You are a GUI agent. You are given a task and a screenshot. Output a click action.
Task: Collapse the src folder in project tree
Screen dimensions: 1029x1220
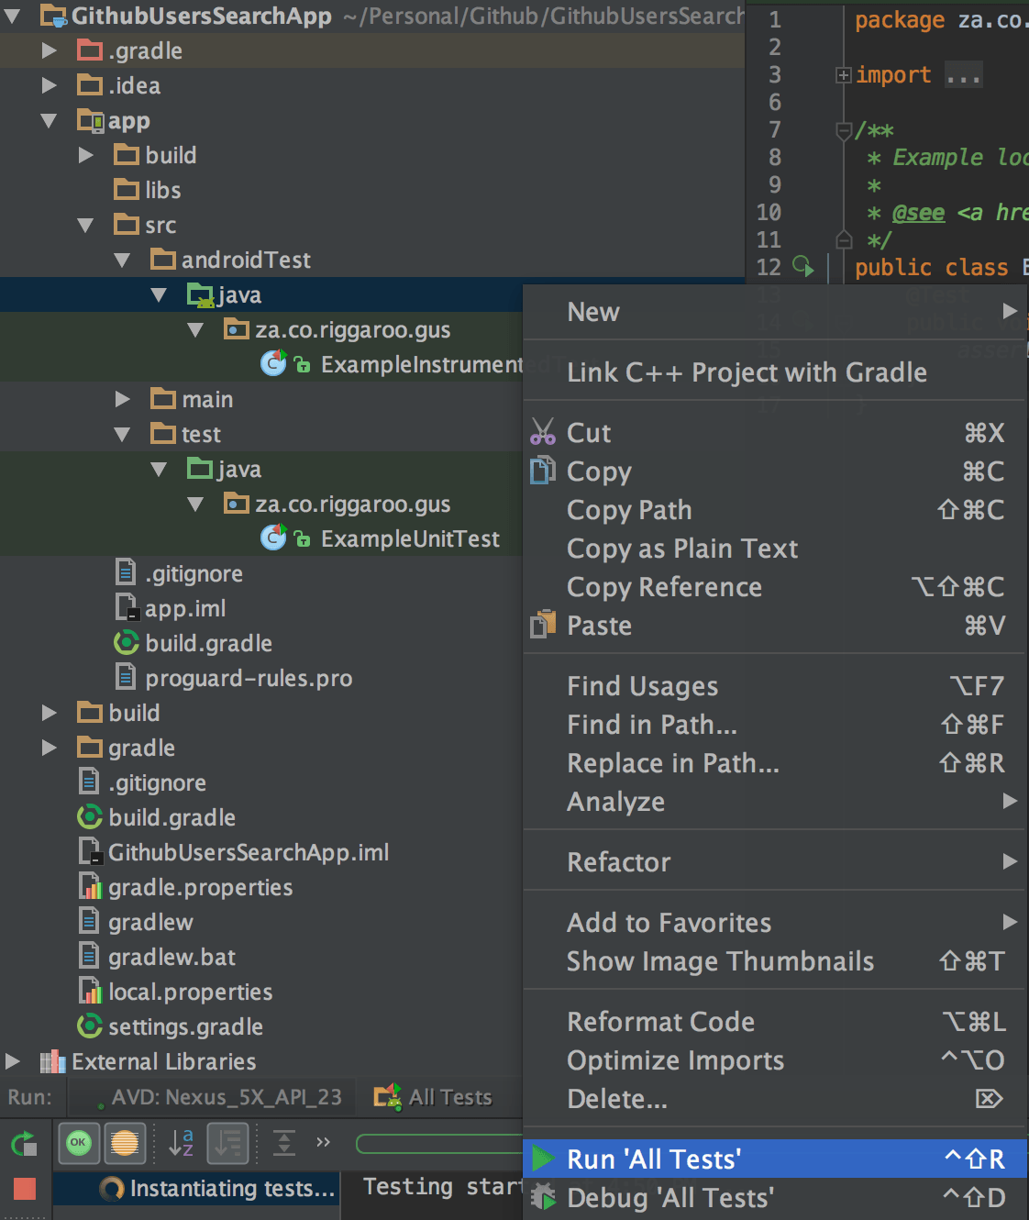coord(84,225)
